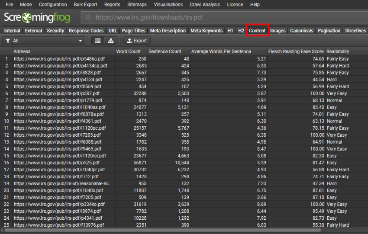Image resolution: width=368 pixels, height=234 pixels.
Task: Switch to the Page Titles tab
Action: [133, 31]
